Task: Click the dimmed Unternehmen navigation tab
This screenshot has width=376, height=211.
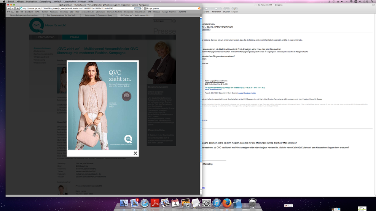Action: pyautogui.click(x=45, y=37)
